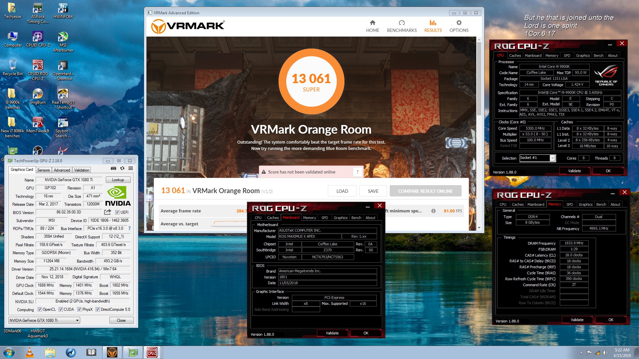Toggle the OpenCL checkbox in GPU-Z
Screen dimensions: 639x359
click(40, 309)
